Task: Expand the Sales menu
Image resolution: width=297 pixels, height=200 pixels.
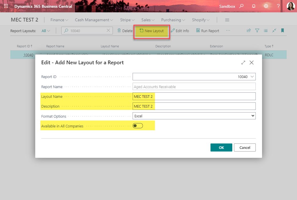Action: (148, 20)
